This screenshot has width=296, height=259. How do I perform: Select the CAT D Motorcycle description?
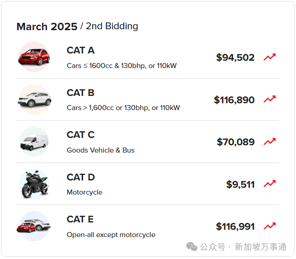(85, 192)
